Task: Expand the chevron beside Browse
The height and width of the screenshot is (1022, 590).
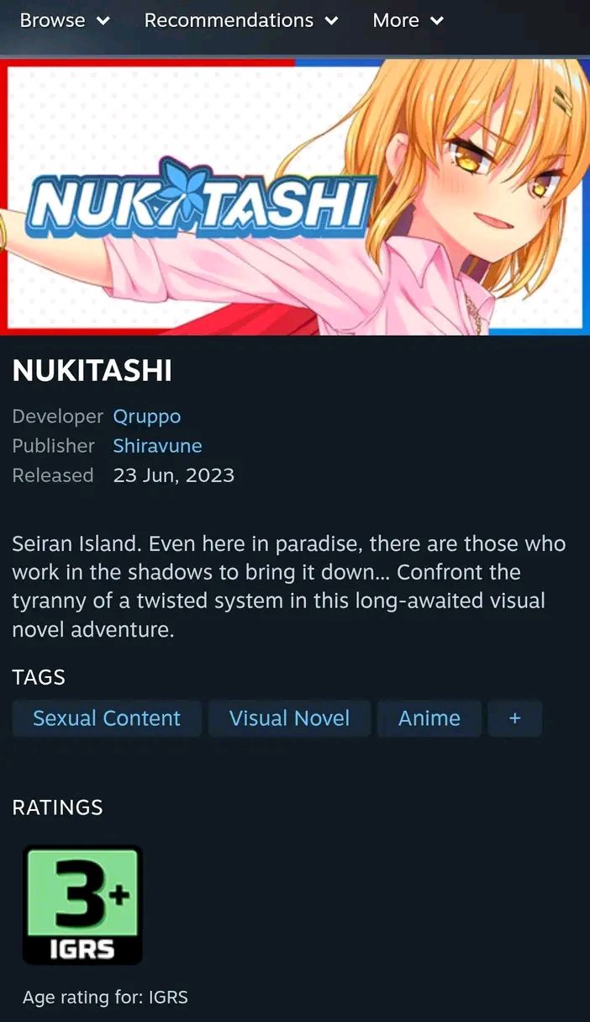Action: pos(103,21)
